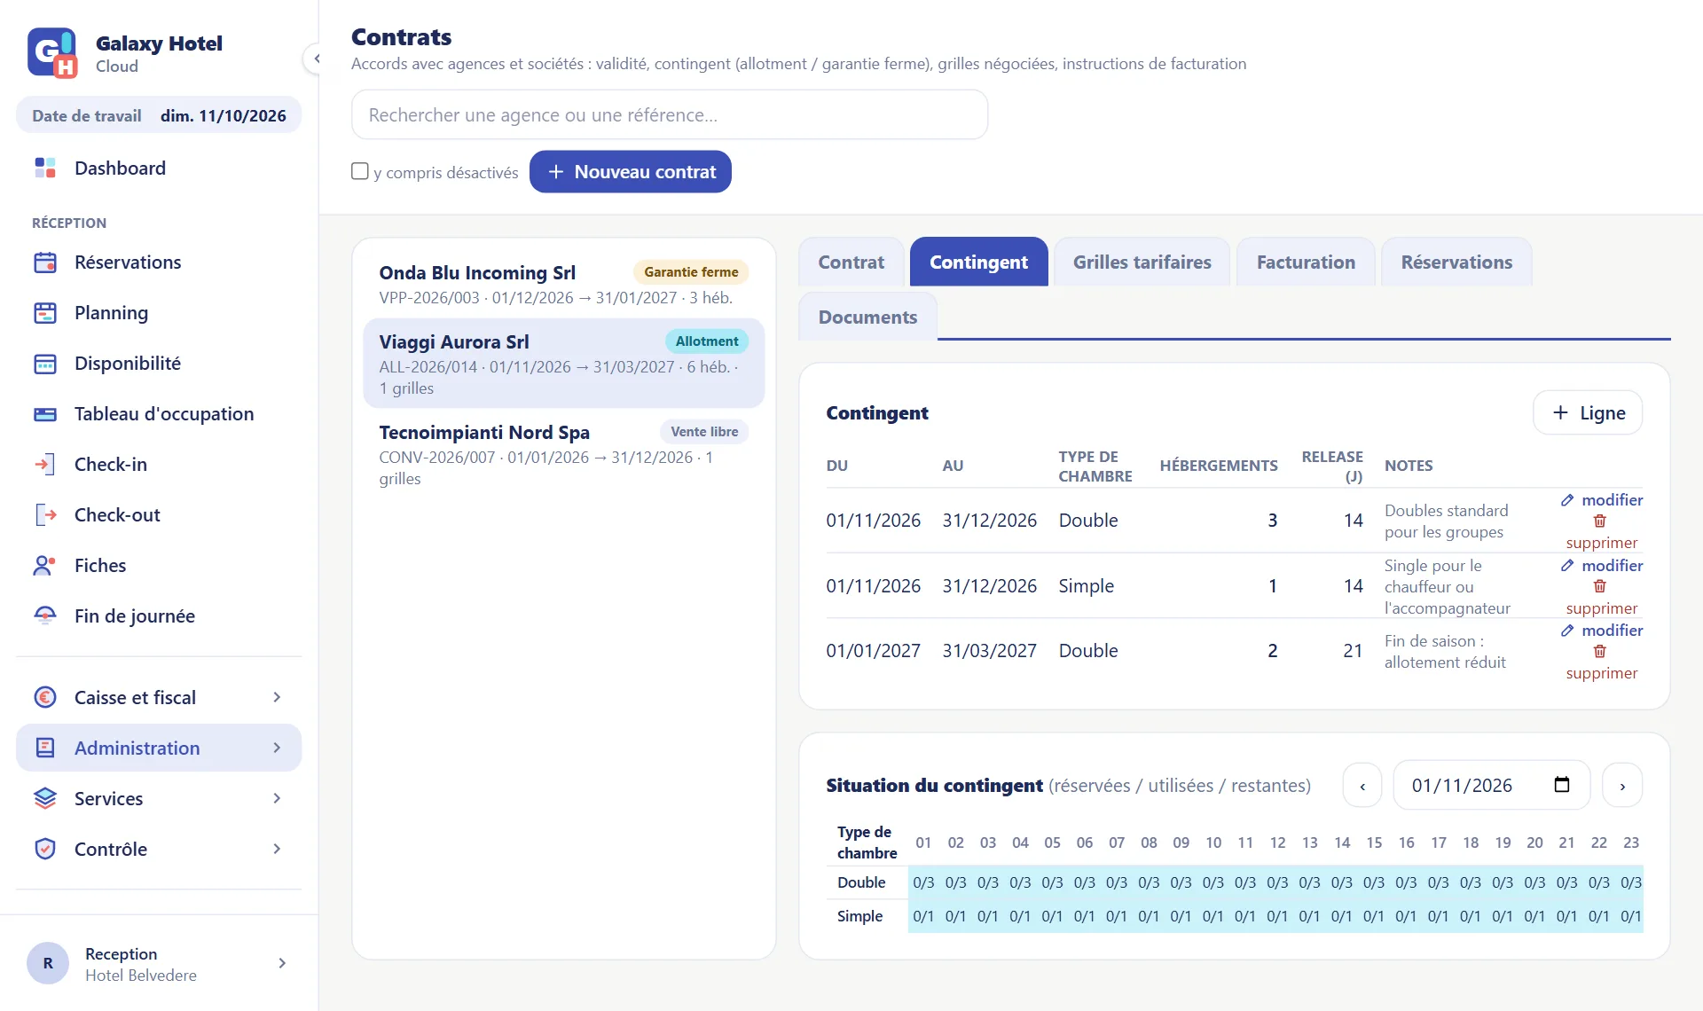1703x1011 pixels.
Task: Open Dashboard from the sidebar icon
Action: tap(45, 168)
